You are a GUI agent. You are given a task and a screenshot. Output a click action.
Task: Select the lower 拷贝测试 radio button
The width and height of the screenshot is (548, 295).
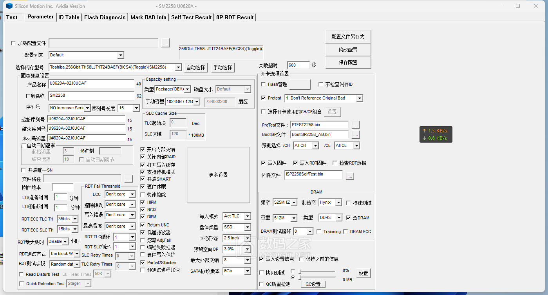(x=293, y=278)
